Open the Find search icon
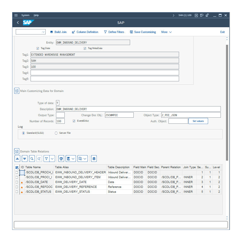 pos(31,158)
